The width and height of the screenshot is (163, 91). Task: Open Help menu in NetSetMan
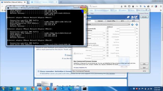pyautogui.click(x=92, y=13)
